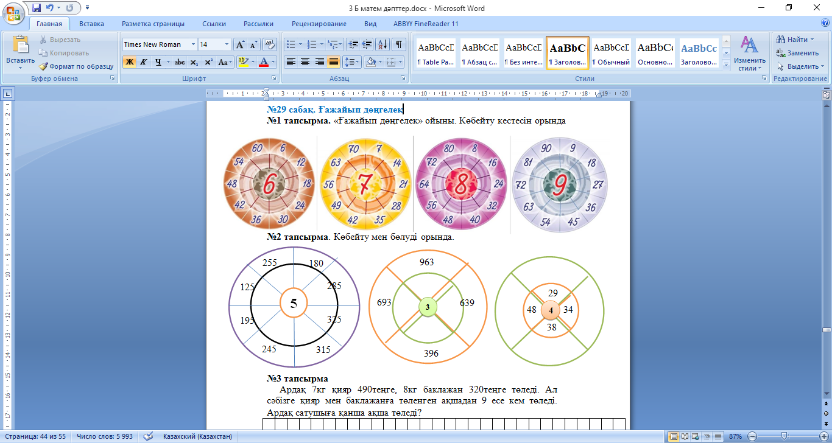Viewport: 832px width, 443px height.
Task: Open the Paragraph (Абзац) group dialog launcher
Action: tap(403, 78)
